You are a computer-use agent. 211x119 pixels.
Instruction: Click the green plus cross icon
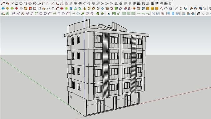pos(66,8)
